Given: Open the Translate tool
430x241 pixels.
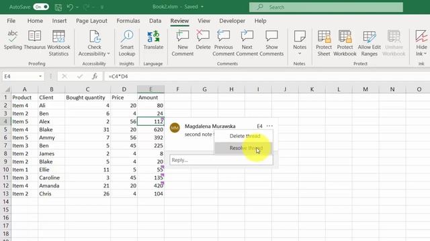Looking at the screenshot, I should click(153, 40).
